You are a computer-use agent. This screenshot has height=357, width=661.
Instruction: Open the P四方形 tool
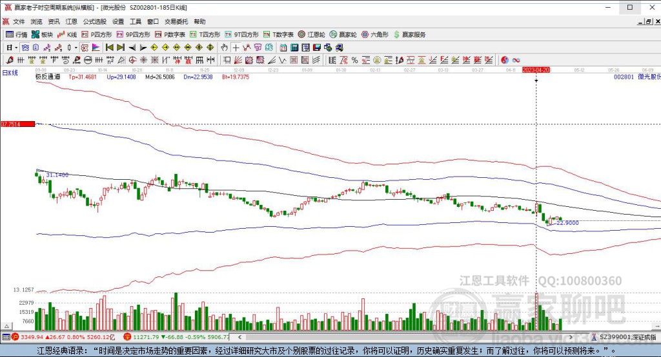click(x=97, y=35)
